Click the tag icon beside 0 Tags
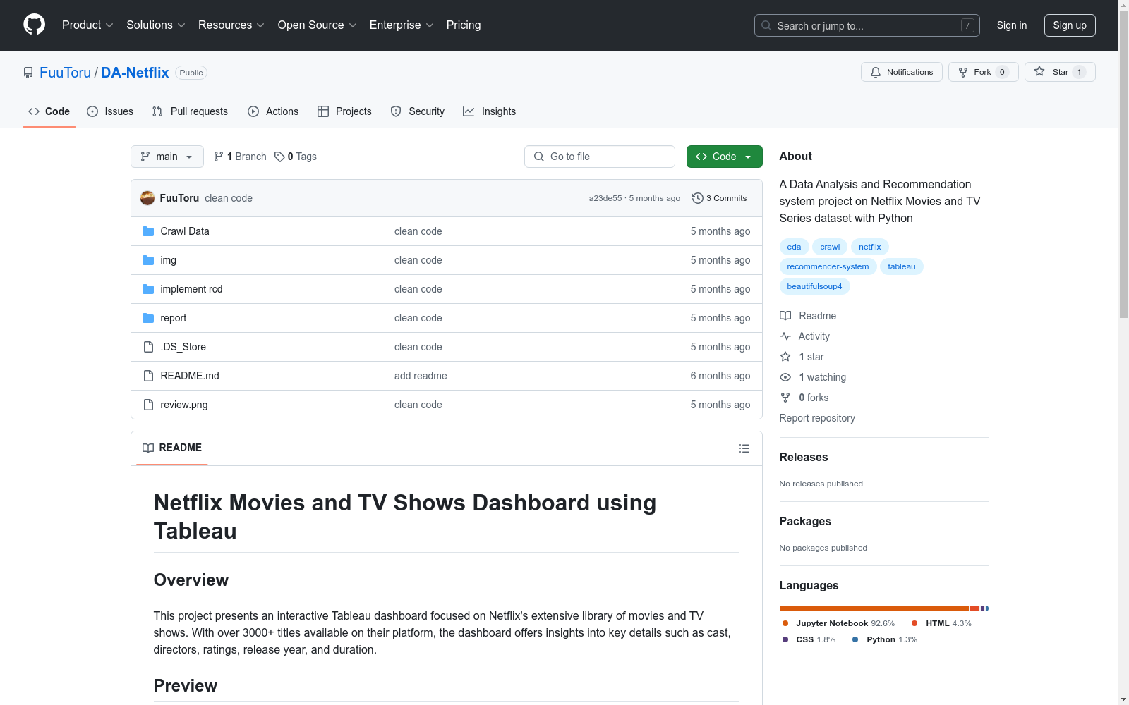1129x705 pixels. coord(279,157)
